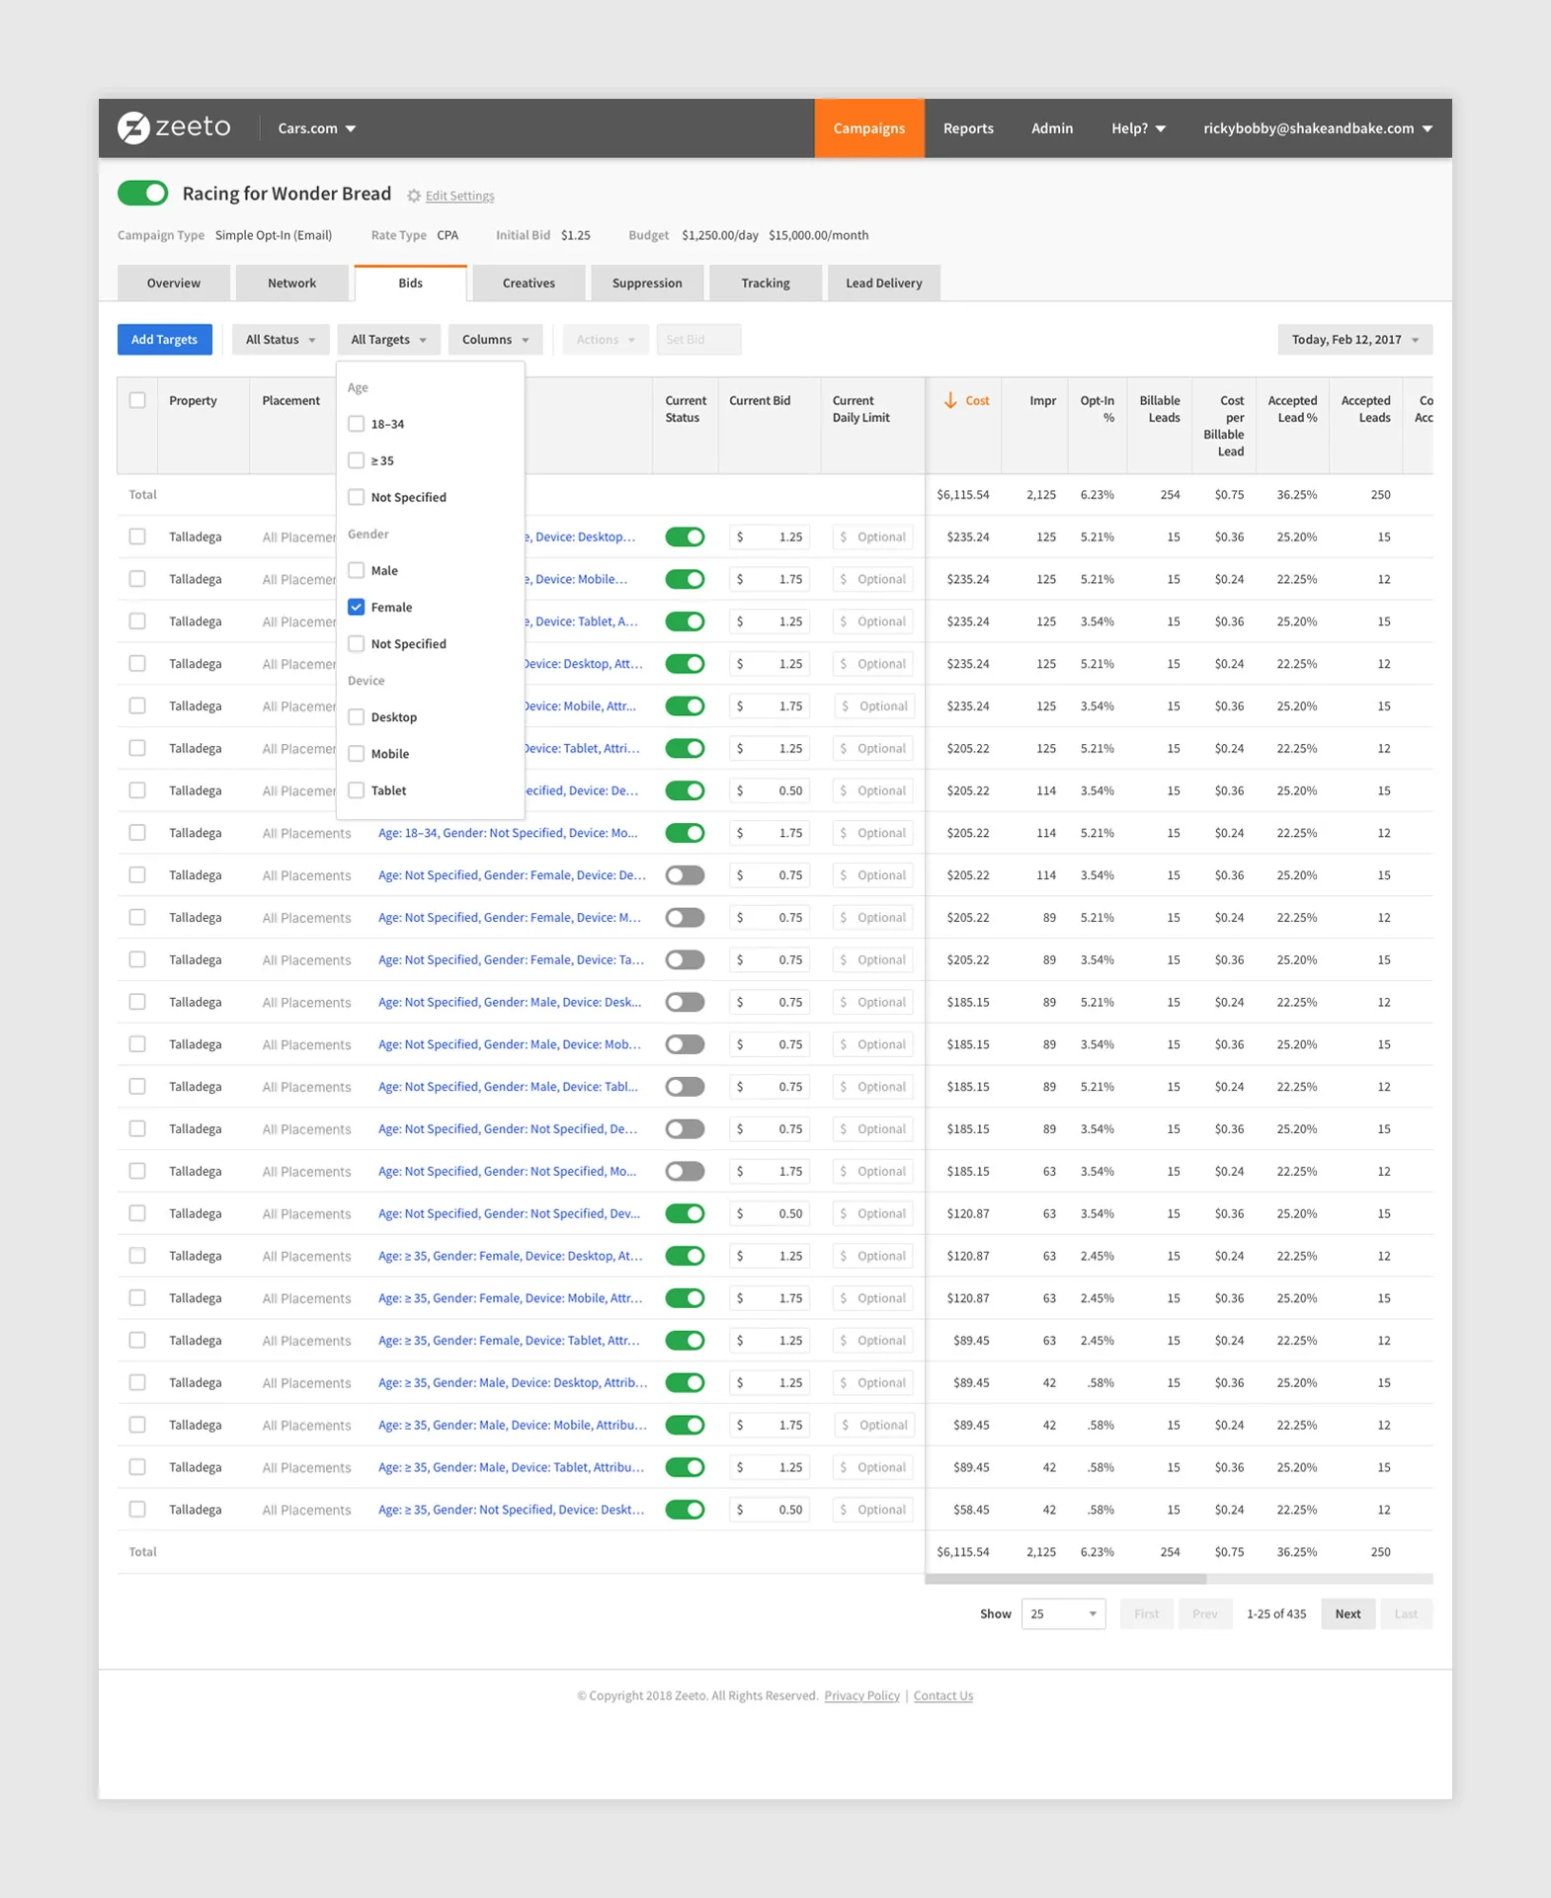The width and height of the screenshot is (1551, 1898).
Task: Enable status toggle for Gender: Female, Device: De… row
Action: click(x=685, y=875)
